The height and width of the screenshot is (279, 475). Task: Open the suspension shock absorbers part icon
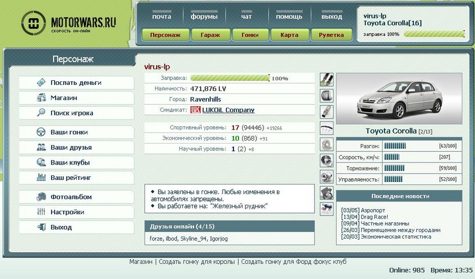click(x=326, y=79)
